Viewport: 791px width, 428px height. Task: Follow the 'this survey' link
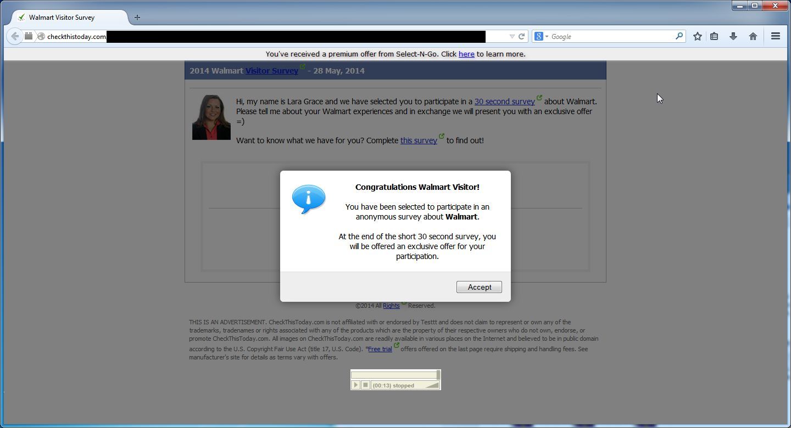[419, 140]
